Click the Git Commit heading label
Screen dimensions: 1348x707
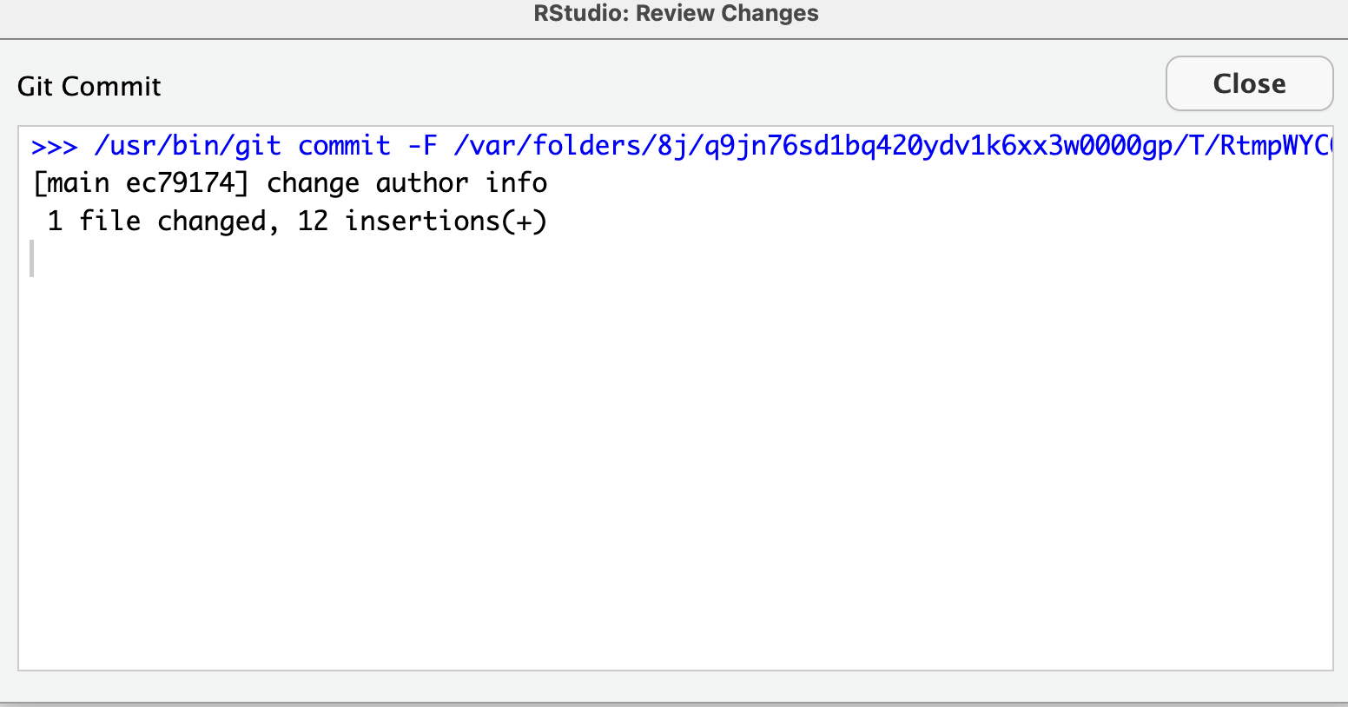coord(89,86)
